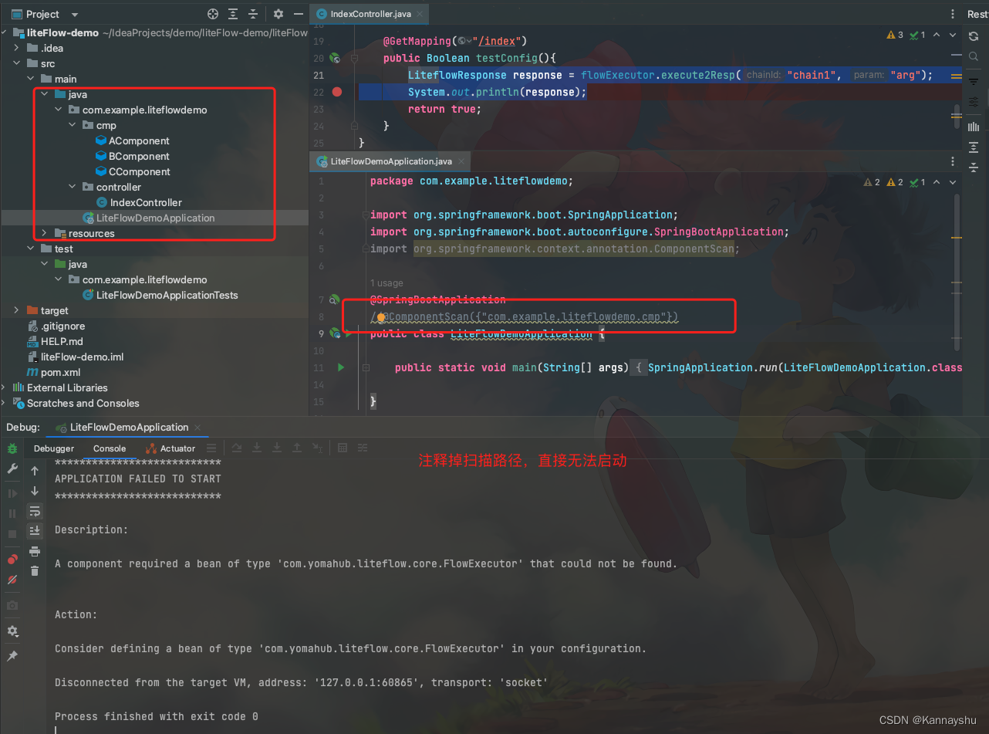Open the /index mapping hyperlink
The image size is (989, 734).
click(498, 40)
